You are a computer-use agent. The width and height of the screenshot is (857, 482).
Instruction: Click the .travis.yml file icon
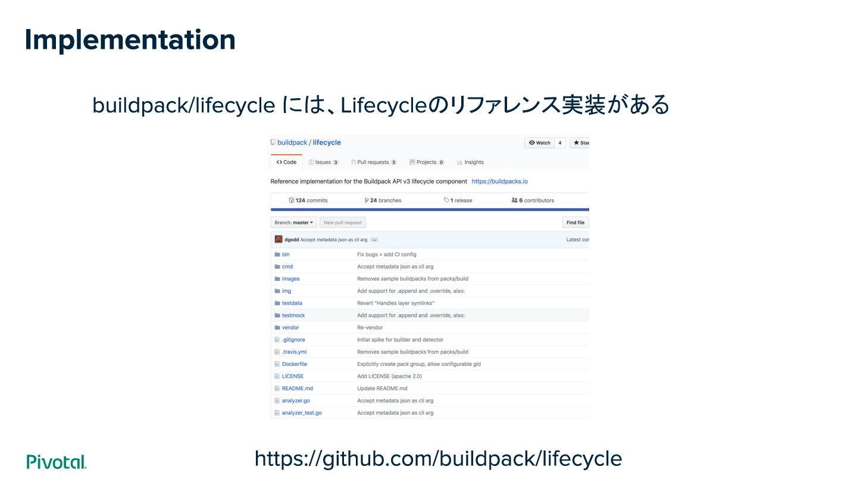277,352
